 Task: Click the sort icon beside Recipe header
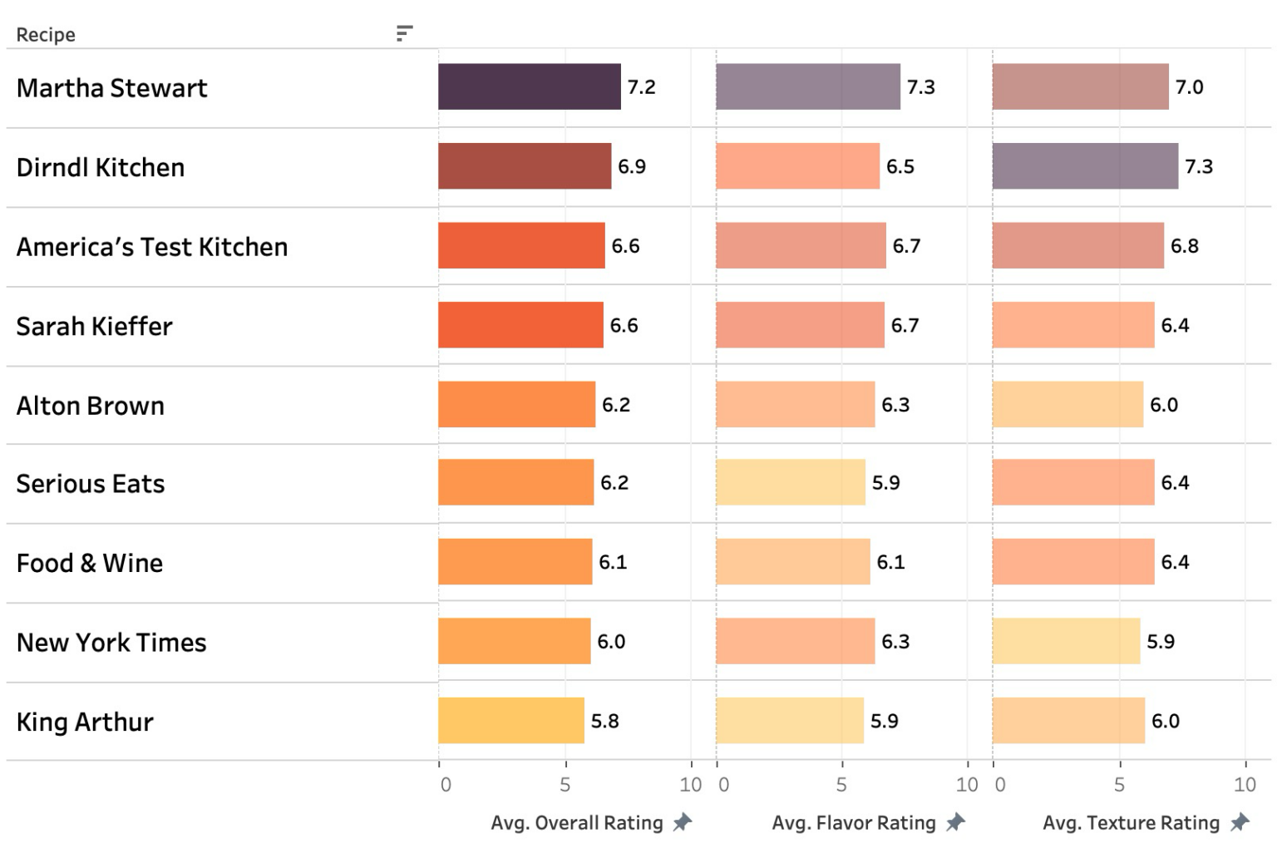pos(404,33)
